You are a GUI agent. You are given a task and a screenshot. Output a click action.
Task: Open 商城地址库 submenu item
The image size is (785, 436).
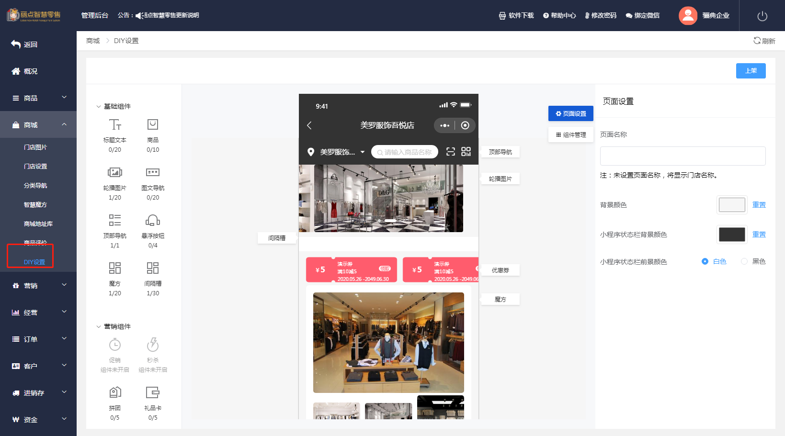coord(38,224)
